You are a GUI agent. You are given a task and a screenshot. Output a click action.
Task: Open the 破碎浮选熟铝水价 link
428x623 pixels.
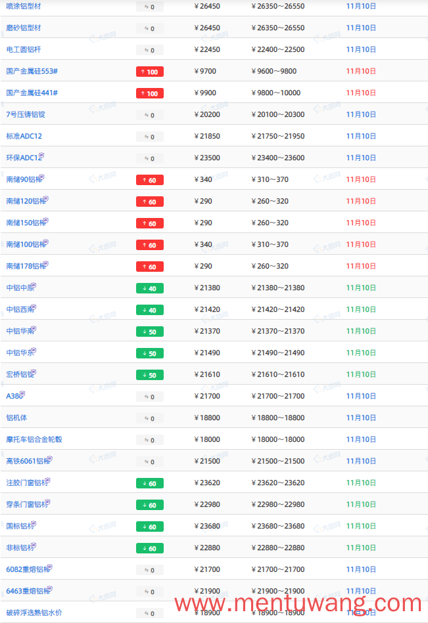pos(34,612)
